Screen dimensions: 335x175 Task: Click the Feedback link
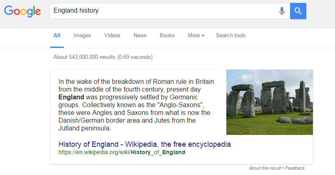coord(295,168)
